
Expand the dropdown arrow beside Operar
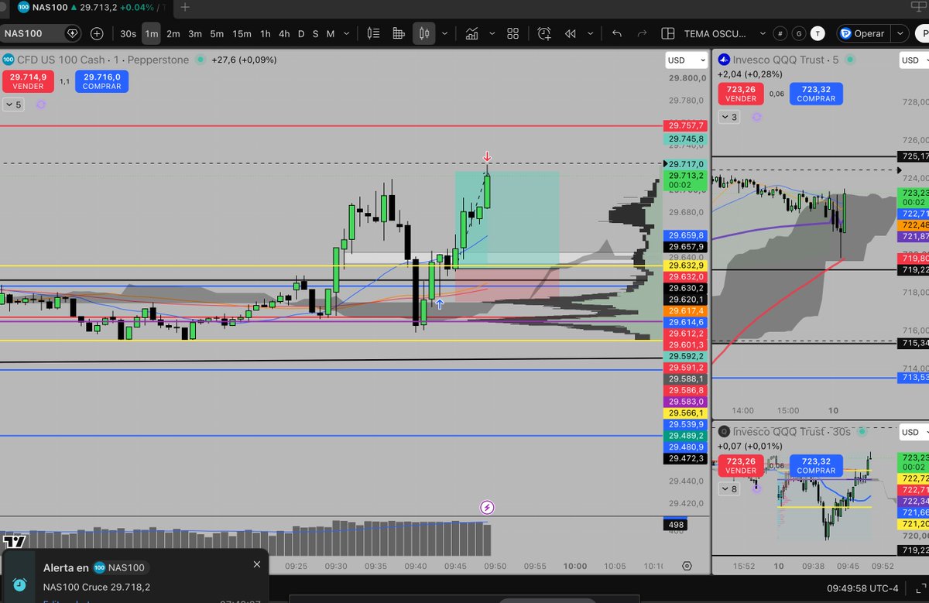[x=899, y=33]
